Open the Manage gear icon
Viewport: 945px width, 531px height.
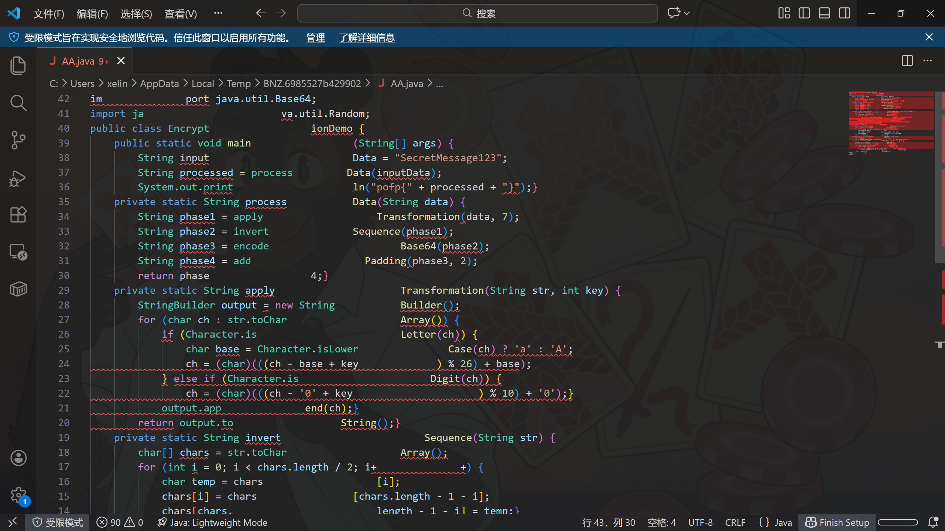pyautogui.click(x=18, y=495)
